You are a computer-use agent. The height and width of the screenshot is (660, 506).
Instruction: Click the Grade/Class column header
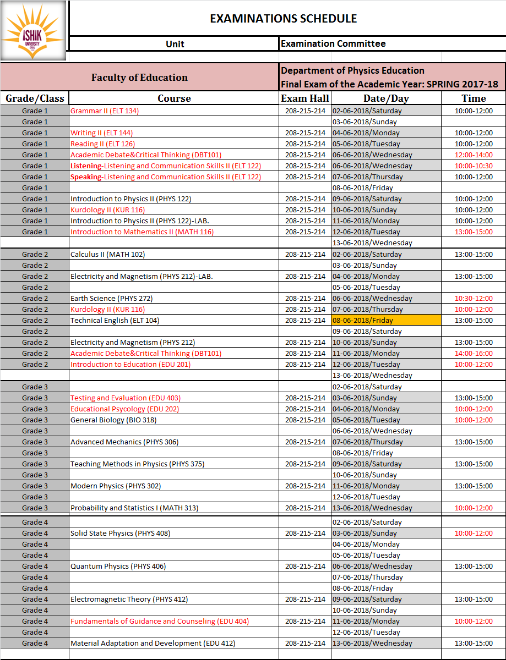pyautogui.click(x=35, y=98)
